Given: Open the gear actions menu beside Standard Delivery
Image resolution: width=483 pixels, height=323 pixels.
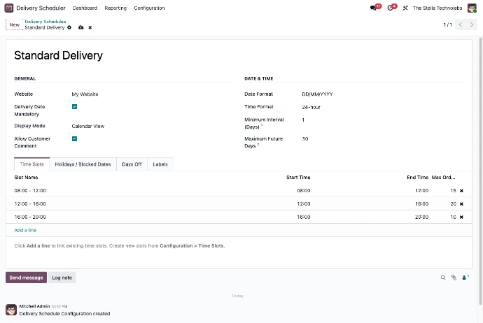Looking at the screenshot, I should pos(69,27).
